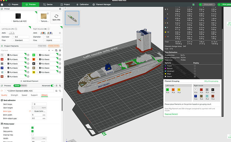This screenshot has height=142, width=231.
Task: Reset Brim type to default icon
Action: [30, 111]
